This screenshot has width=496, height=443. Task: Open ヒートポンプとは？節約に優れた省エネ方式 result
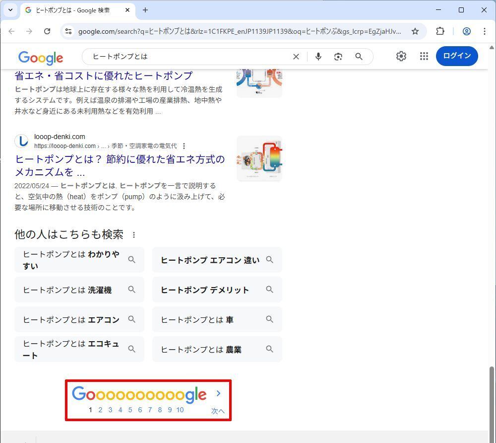(120, 165)
